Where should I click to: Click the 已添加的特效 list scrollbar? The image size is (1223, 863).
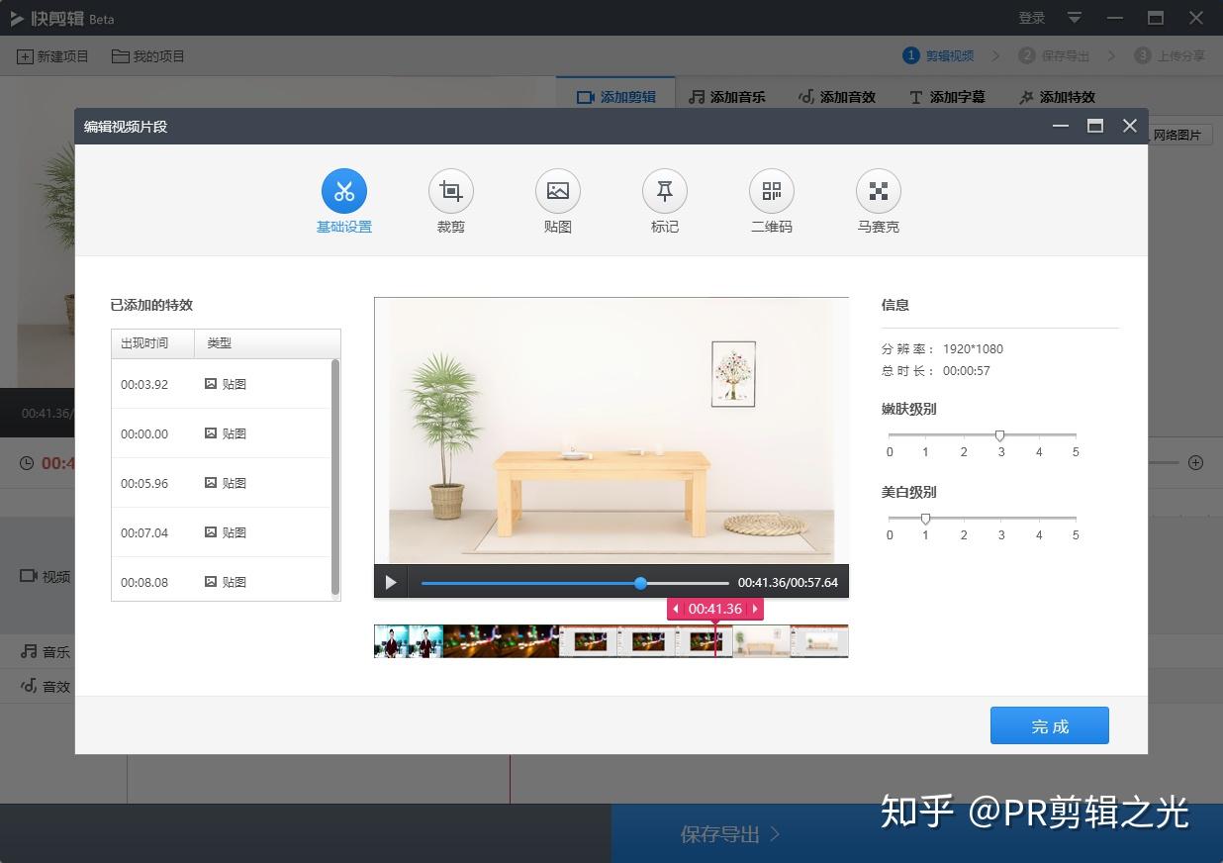(335, 477)
